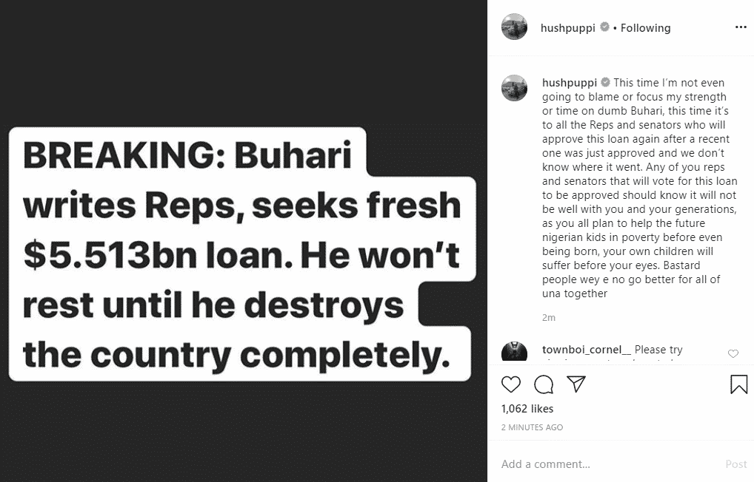
Task: Save post with bookmark icon
Action: pyautogui.click(x=738, y=384)
